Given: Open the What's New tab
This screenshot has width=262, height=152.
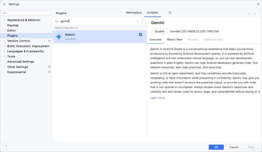Looking at the screenshot, I should click(x=174, y=40).
